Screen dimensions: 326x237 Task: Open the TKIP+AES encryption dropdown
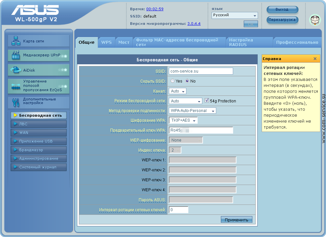pyautogui.click(x=183, y=120)
